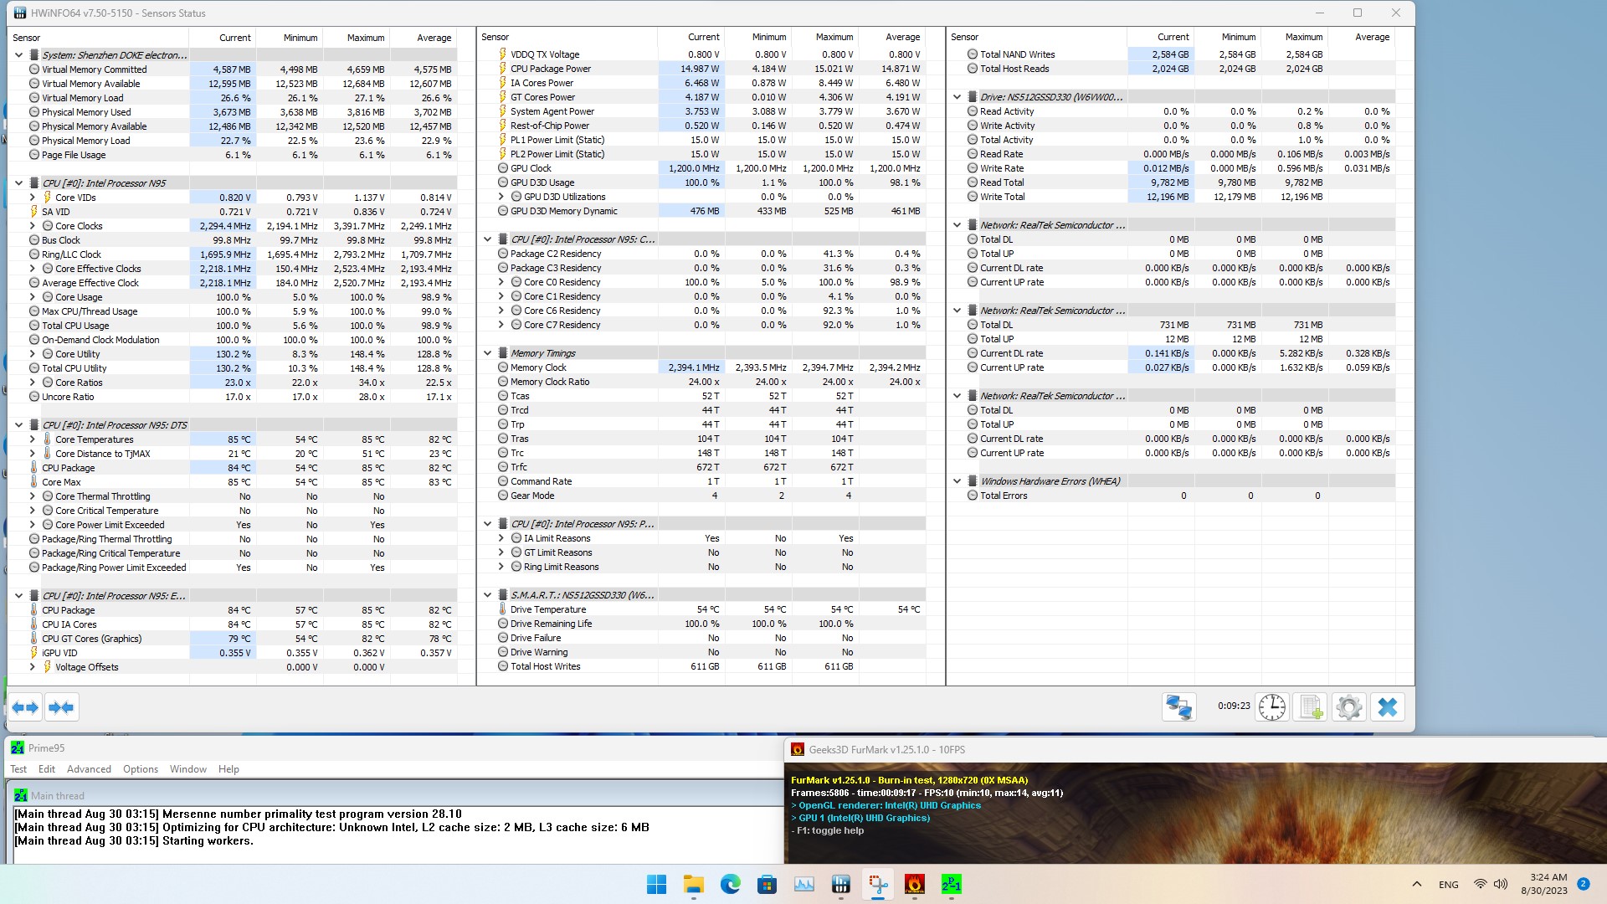The image size is (1607, 904).
Task: Open FurMark from the taskbar
Action: pyautogui.click(x=914, y=885)
